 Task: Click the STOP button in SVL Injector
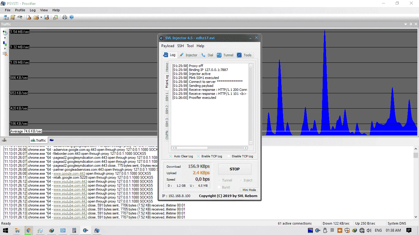[x=235, y=169]
